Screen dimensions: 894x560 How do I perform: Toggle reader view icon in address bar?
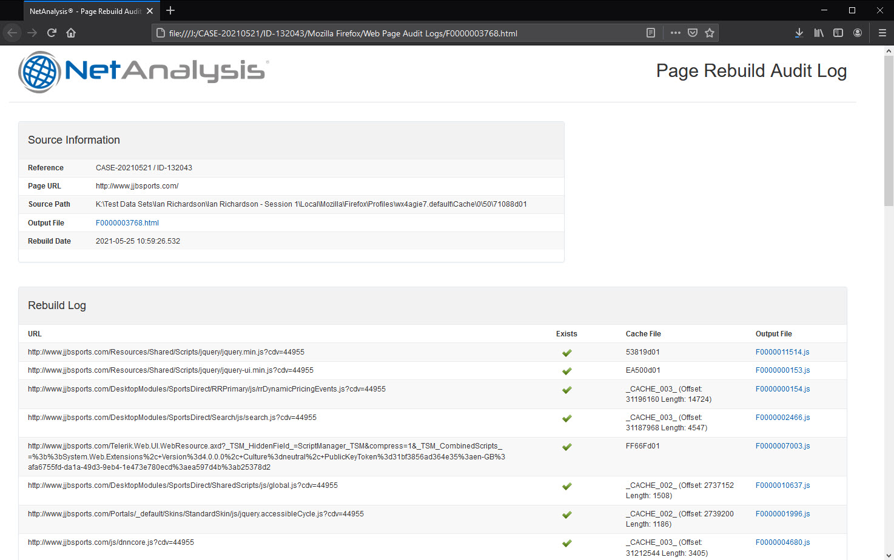651,33
